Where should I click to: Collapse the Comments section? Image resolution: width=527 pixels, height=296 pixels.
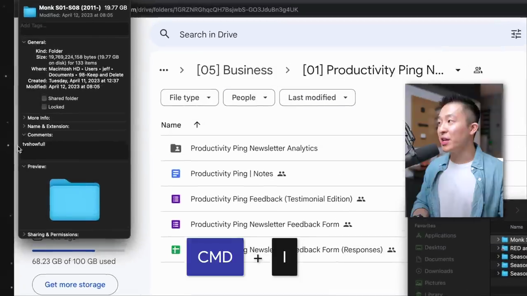point(24,134)
